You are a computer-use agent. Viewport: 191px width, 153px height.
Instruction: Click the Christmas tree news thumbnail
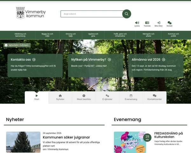[x=23, y=142]
